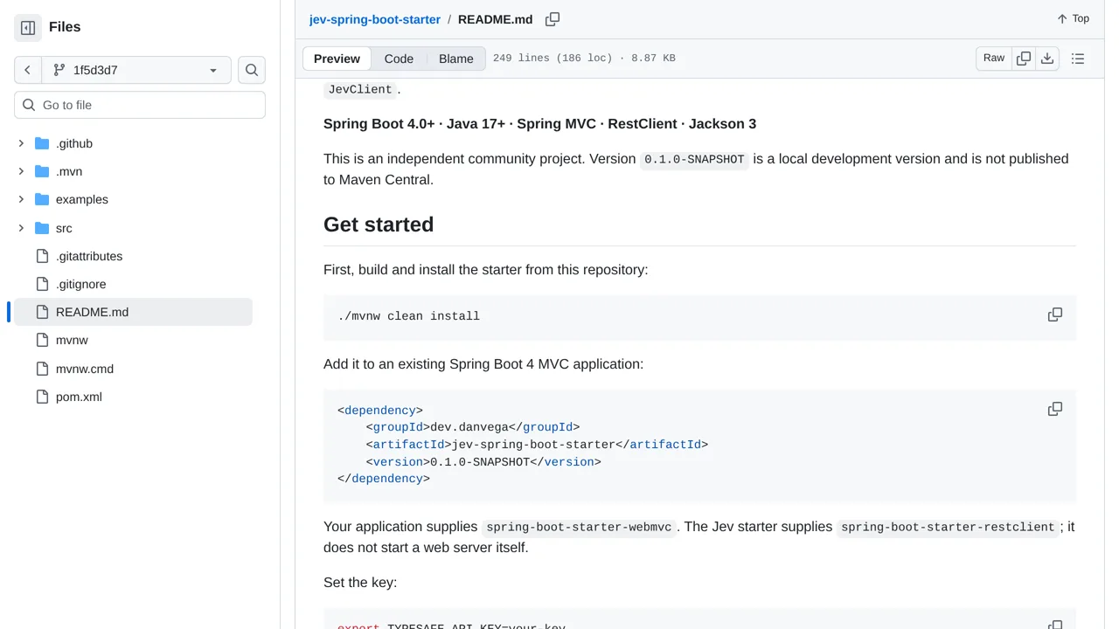Screen dimensions: 1119x629
Task: Expand the .mvn folder chevron
Action: 21,171
